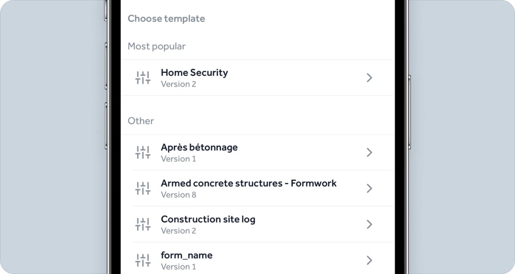Select the Home Security template title

tap(194, 73)
